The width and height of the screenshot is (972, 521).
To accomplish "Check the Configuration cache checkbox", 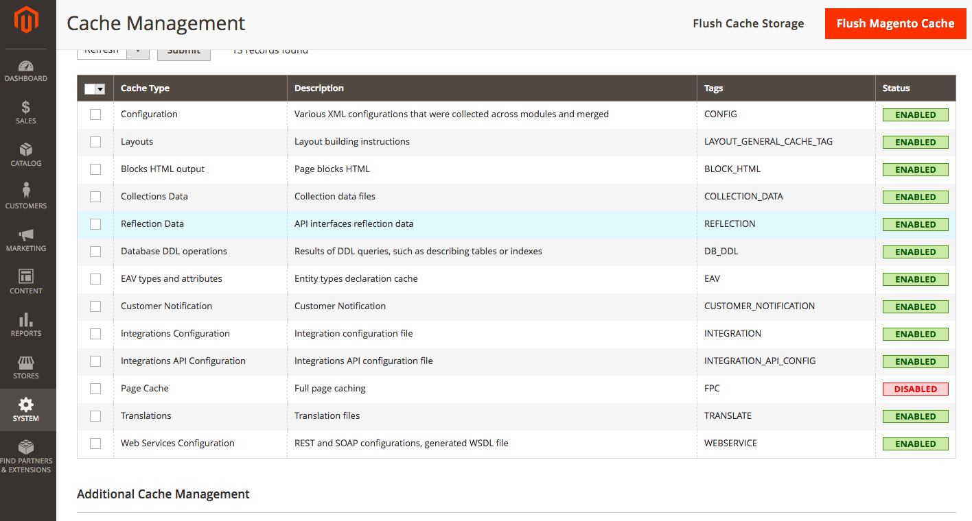I will (95, 114).
